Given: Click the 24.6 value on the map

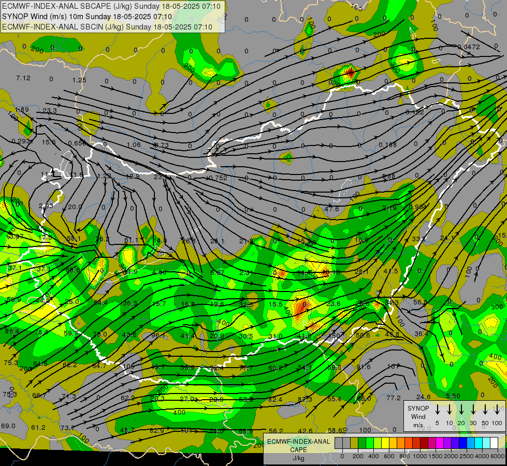Looking at the screenshot, I should click(x=423, y=397).
